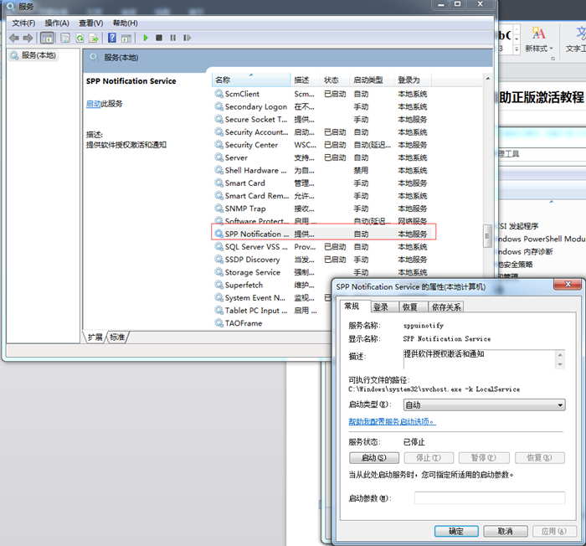Click the 启动参数 input field

pyautogui.click(x=489, y=498)
